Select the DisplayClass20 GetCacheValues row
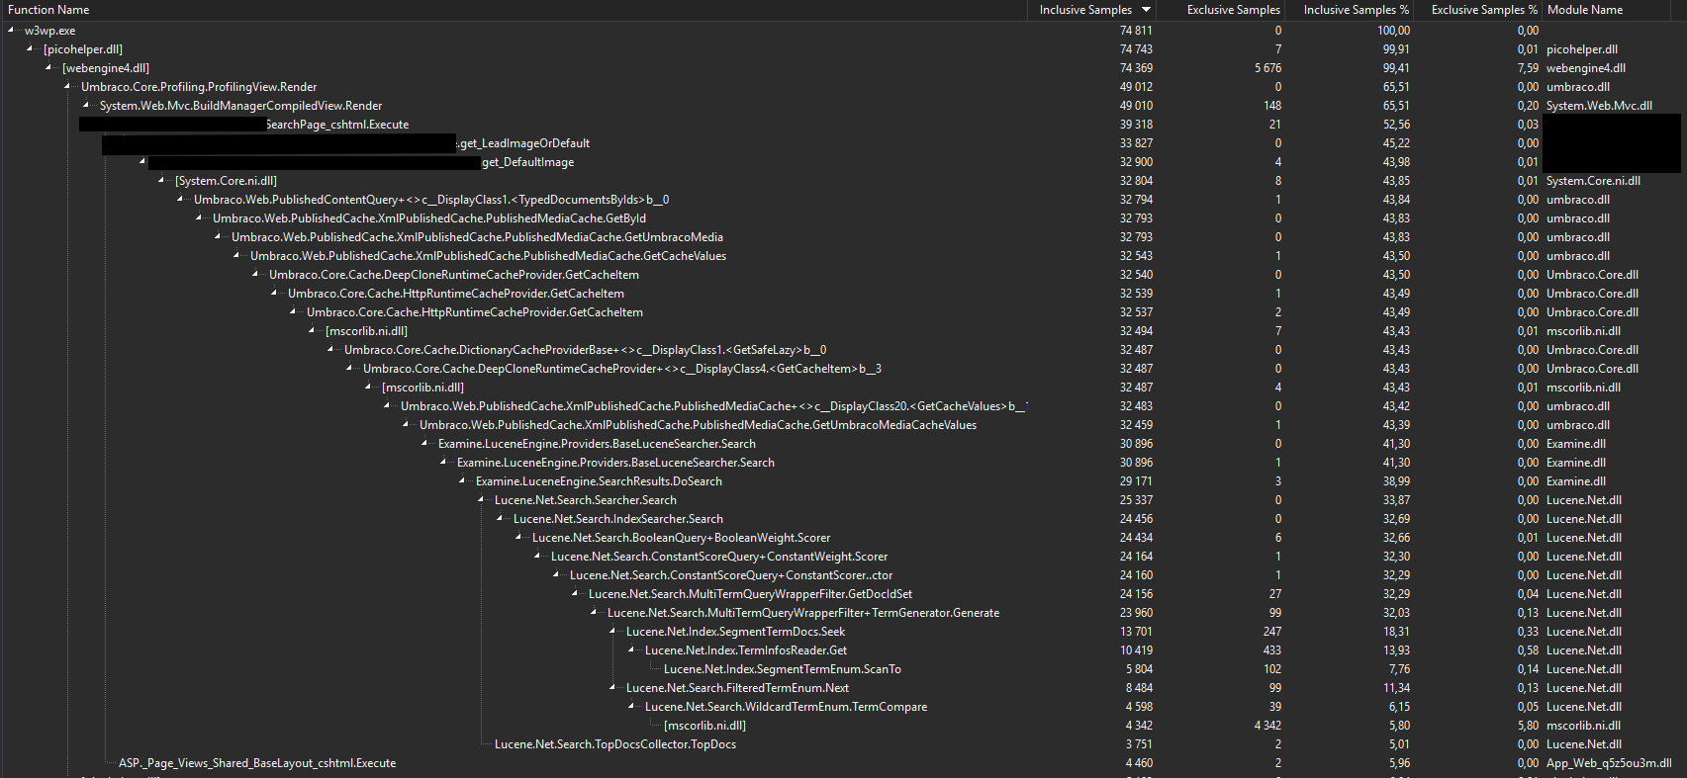This screenshot has height=778, width=1687. pos(843,406)
